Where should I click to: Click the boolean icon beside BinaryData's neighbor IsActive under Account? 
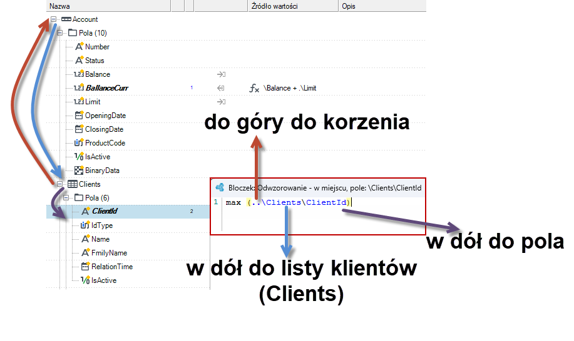(79, 157)
